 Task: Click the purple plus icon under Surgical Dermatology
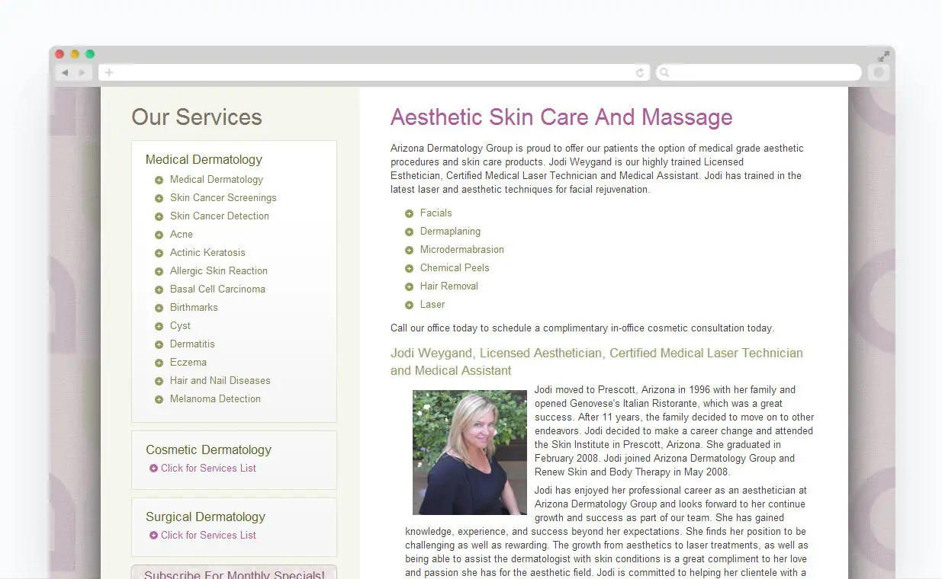pos(154,536)
